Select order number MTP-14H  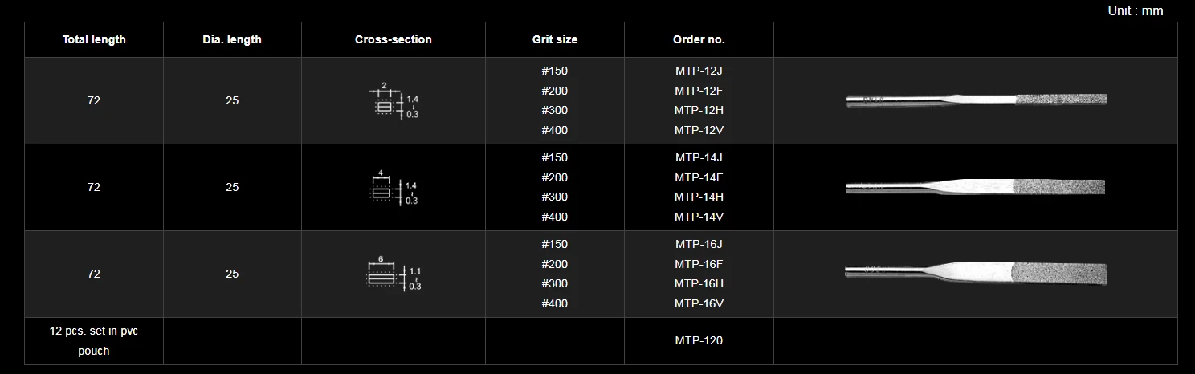[699, 197]
